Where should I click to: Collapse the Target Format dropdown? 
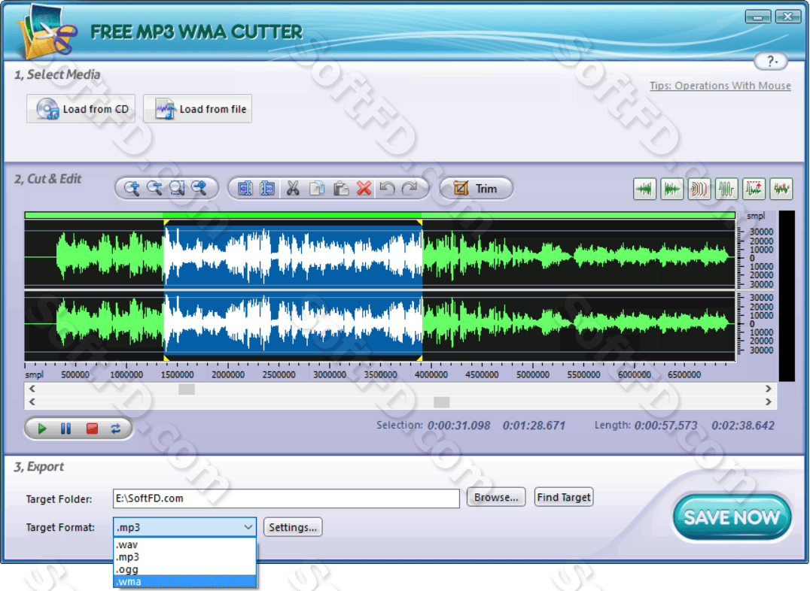pyautogui.click(x=248, y=527)
